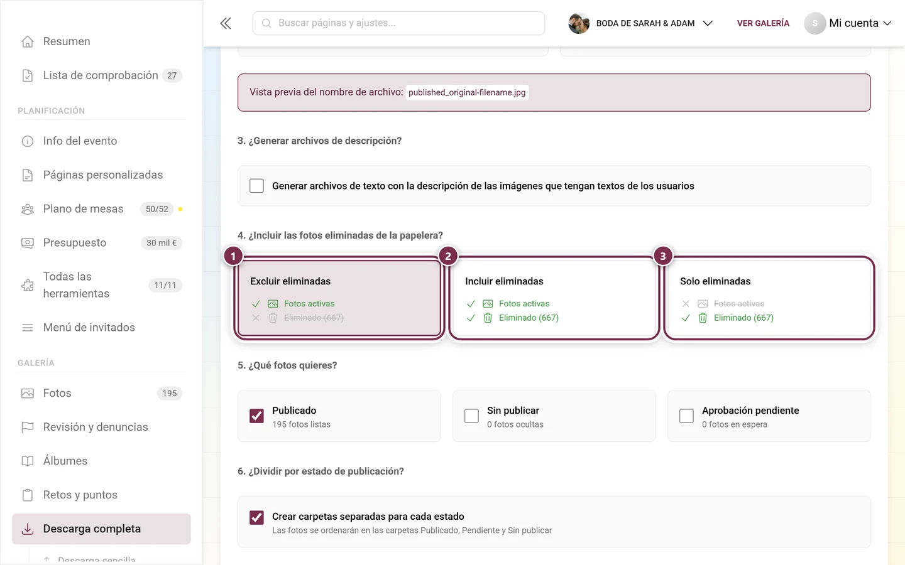Image resolution: width=905 pixels, height=565 pixels.
Task: Click the 27 badge beside Lista de comprobación
Action: pos(172,75)
